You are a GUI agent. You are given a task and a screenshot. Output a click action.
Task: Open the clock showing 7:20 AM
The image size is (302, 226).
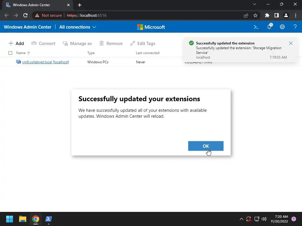click(x=279, y=219)
